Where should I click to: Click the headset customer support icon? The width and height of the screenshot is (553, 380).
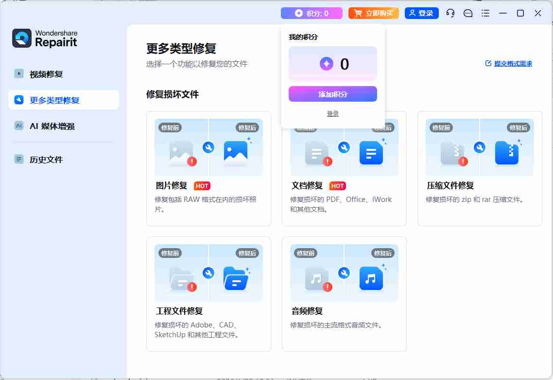[450, 13]
